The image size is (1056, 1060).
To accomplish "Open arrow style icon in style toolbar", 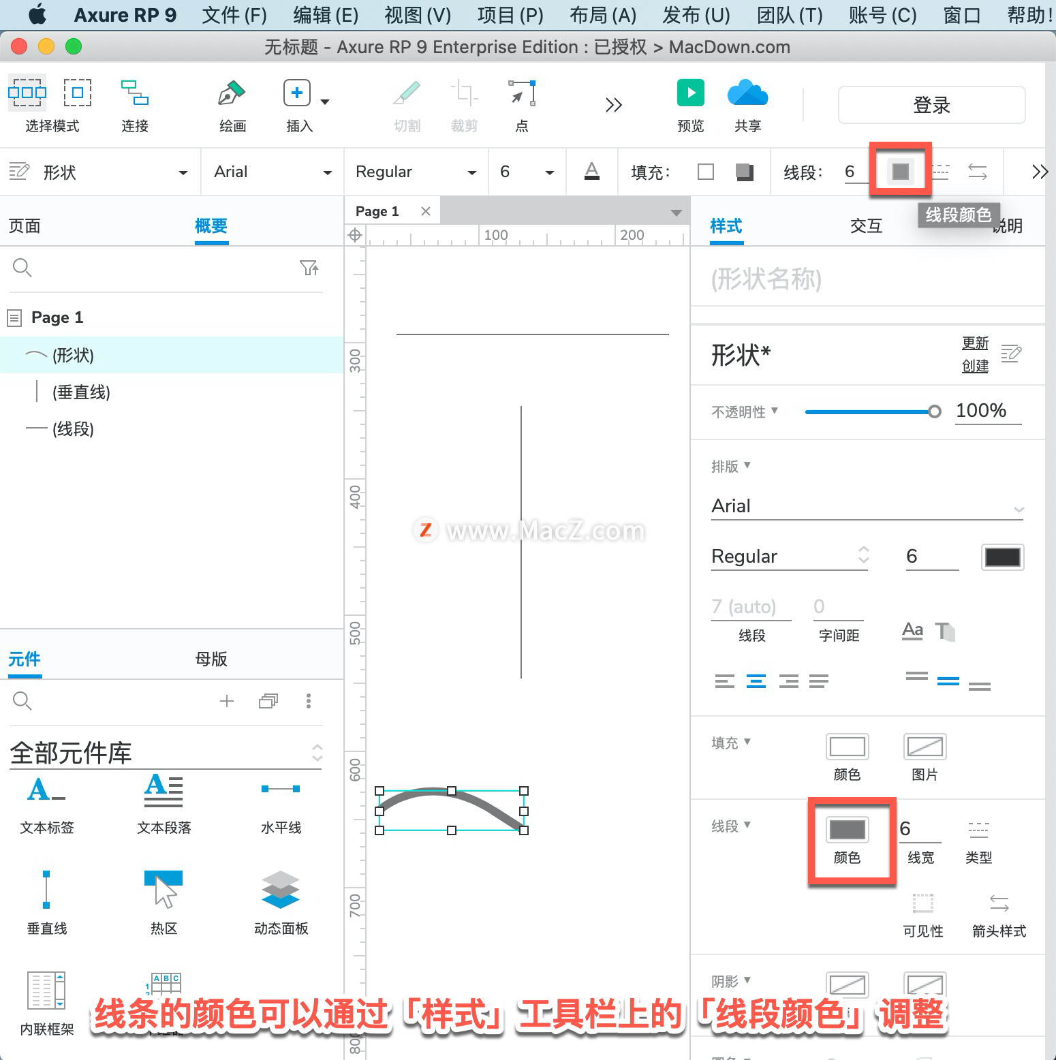I will (x=978, y=171).
